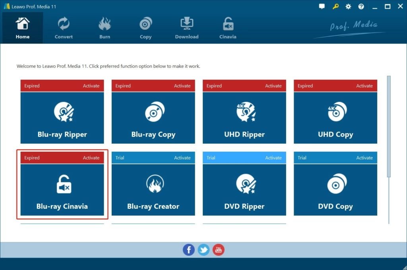Screen dimensions: 407x270
Task: Open the YouTube channel icon
Action: click(x=219, y=250)
